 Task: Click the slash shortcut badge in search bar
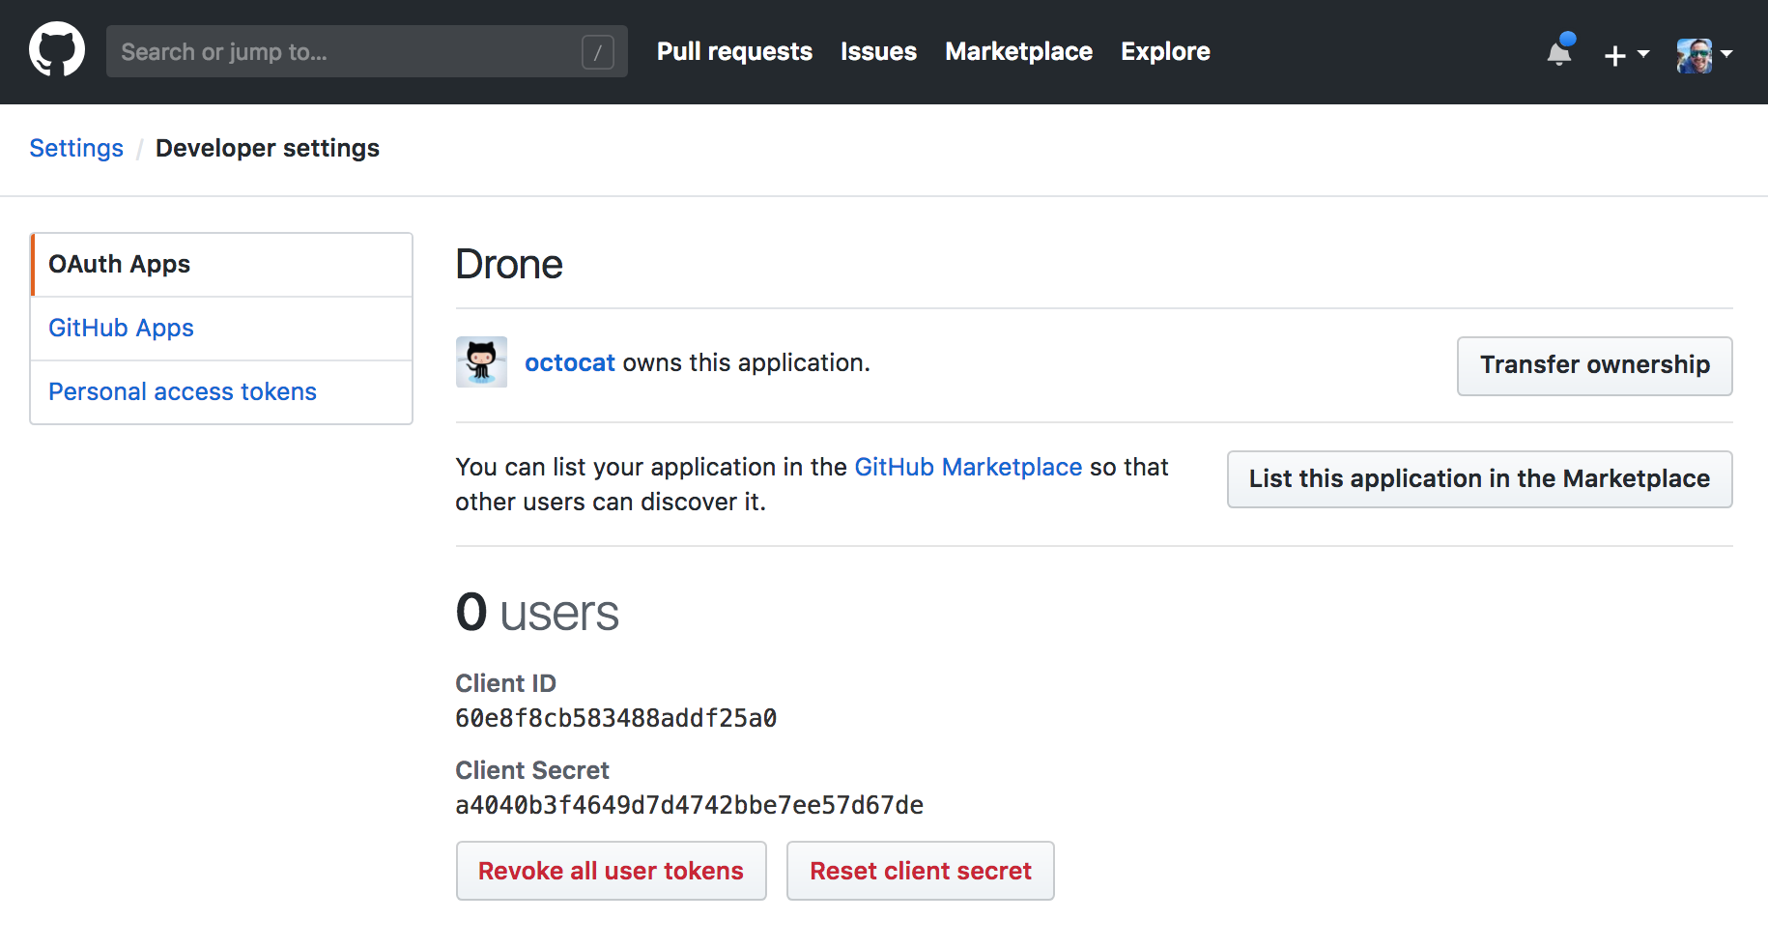[x=597, y=52]
